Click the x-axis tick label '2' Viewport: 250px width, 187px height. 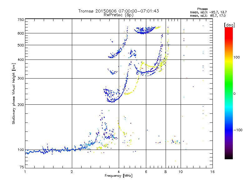click(x=72, y=172)
